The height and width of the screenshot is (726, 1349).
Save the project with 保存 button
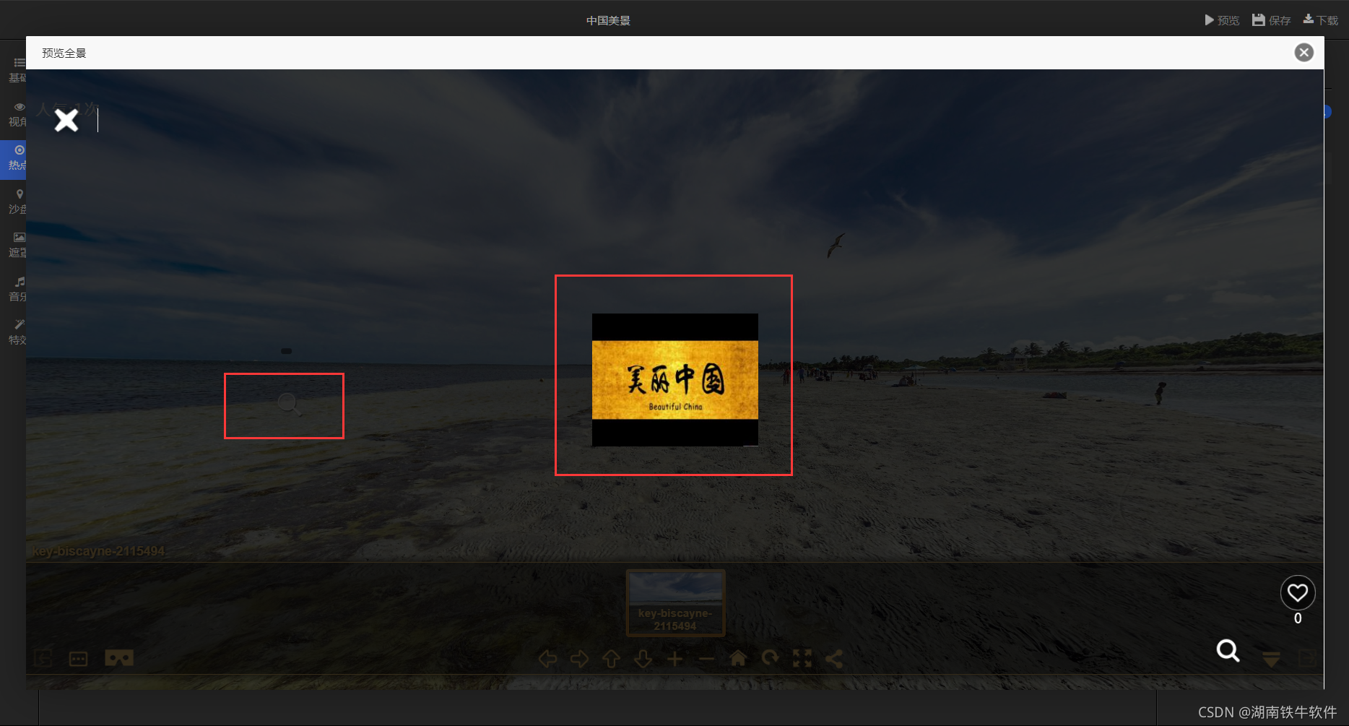coord(1272,20)
